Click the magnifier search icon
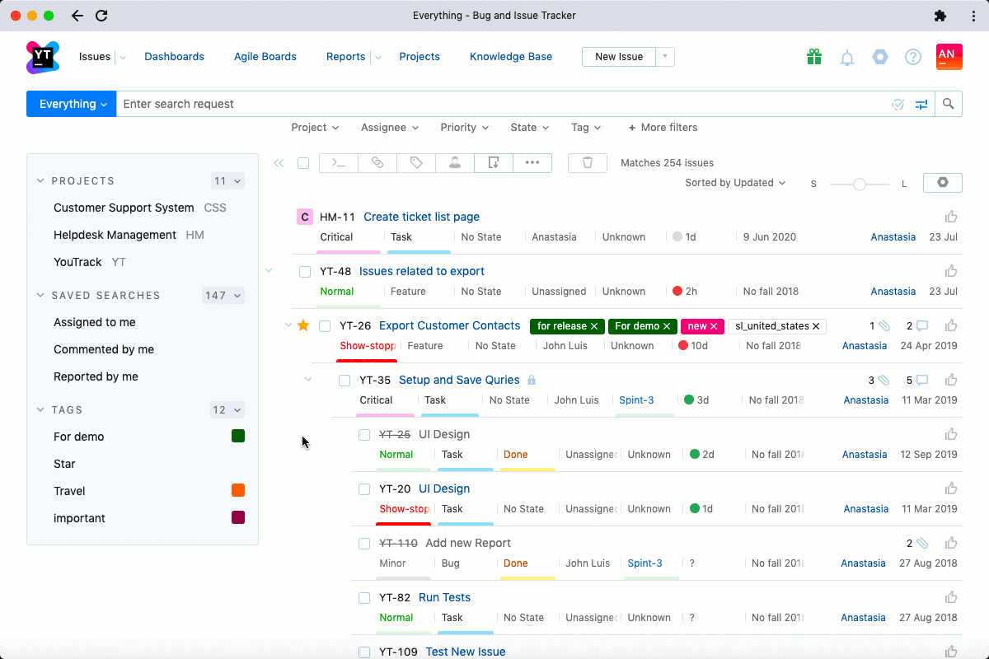 point(949,104)
